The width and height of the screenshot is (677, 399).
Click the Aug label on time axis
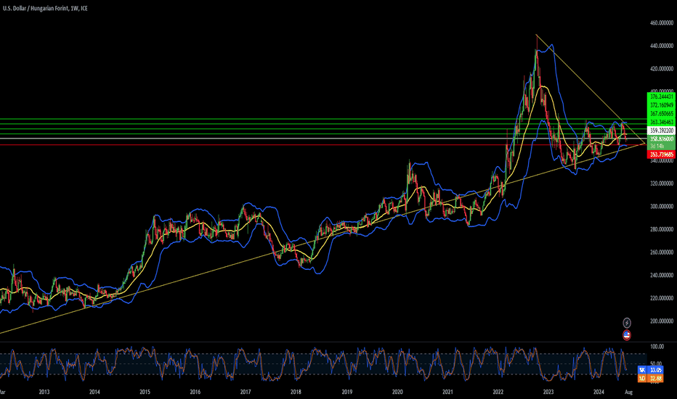[x=628, y=392]
